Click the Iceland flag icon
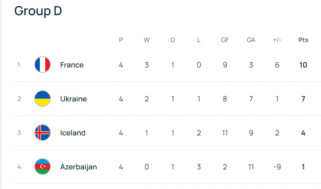The image size is (321, 189). click(x=43, y=133)
